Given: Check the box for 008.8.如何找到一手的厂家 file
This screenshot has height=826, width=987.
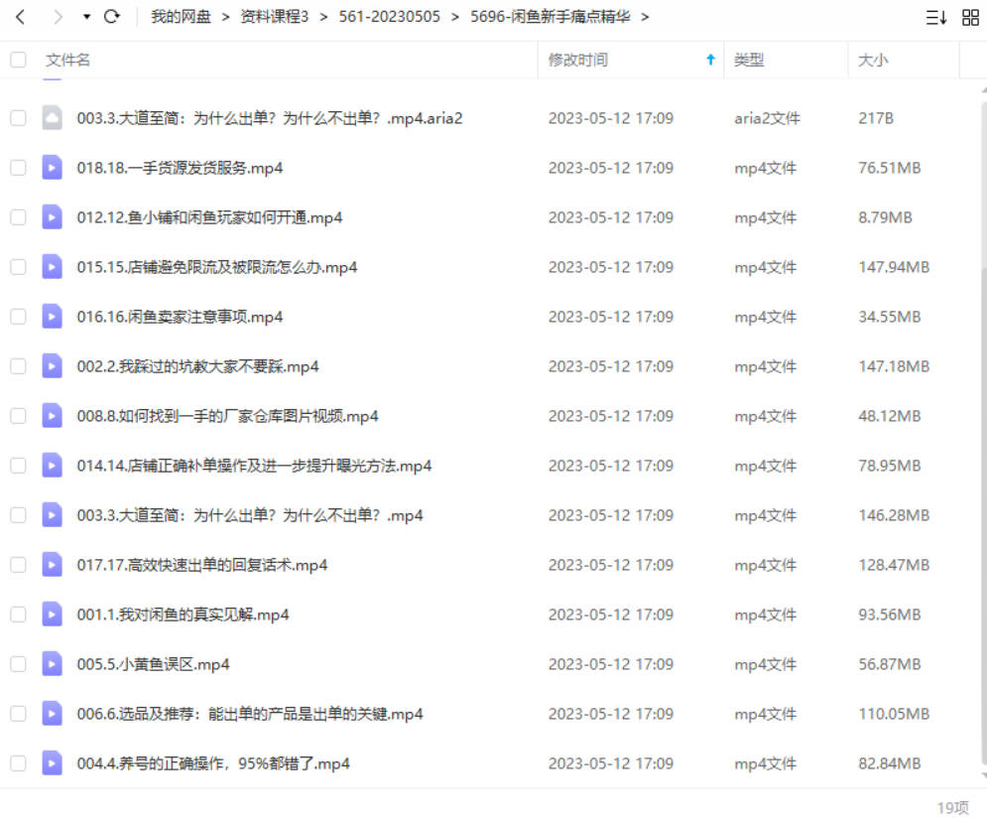Looking at the screenshot, I should pyautogui.click(x=18, y=416).
